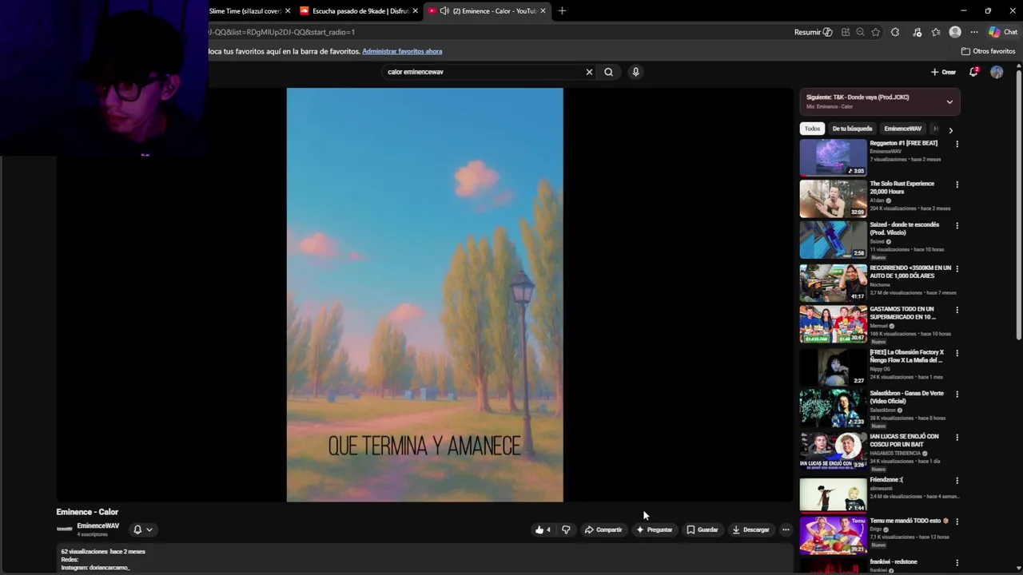Select the EminenceWAV filter chip
The width and height of the screenshot is (1023, 575).
[902, 129]
